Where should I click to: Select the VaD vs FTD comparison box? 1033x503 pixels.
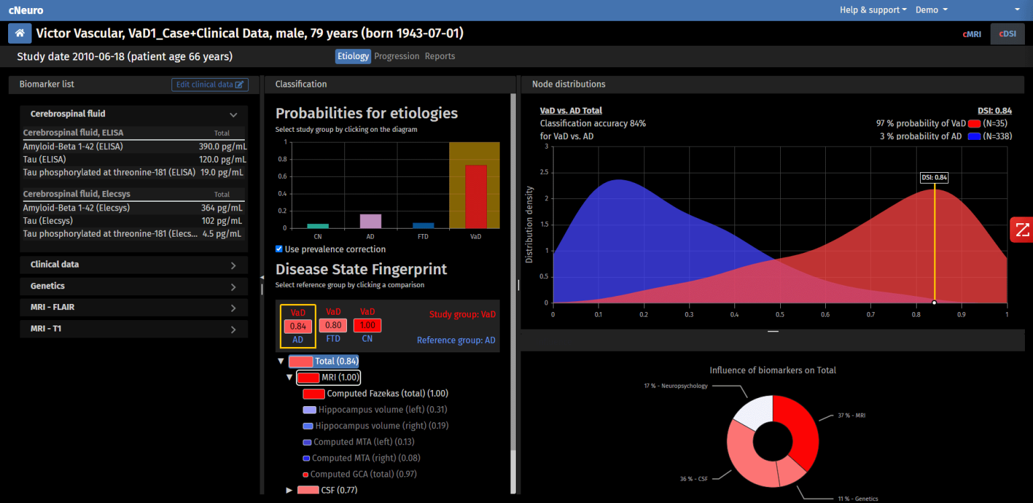coord(333,325)
